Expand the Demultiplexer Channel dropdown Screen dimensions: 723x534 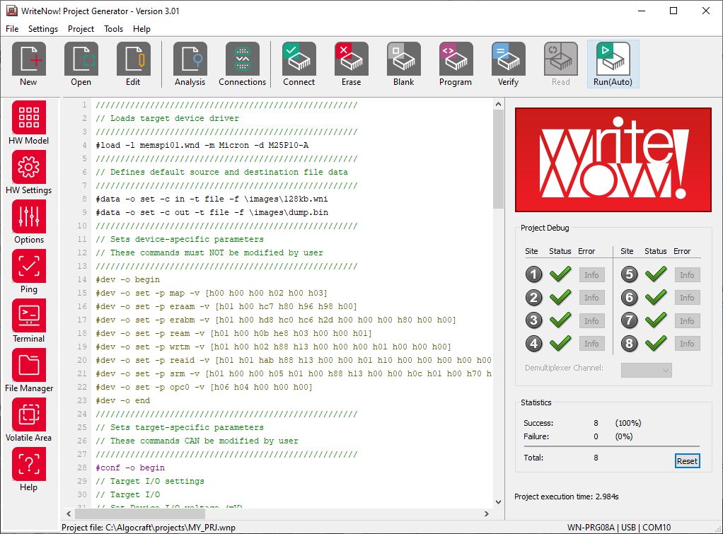click(x=646, y=369)
